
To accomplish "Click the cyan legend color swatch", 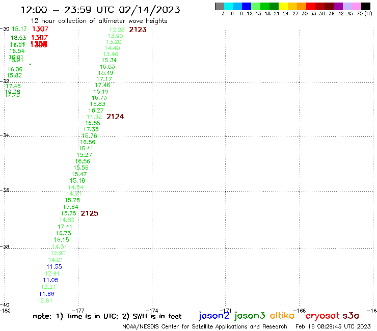I will [229, 6].
